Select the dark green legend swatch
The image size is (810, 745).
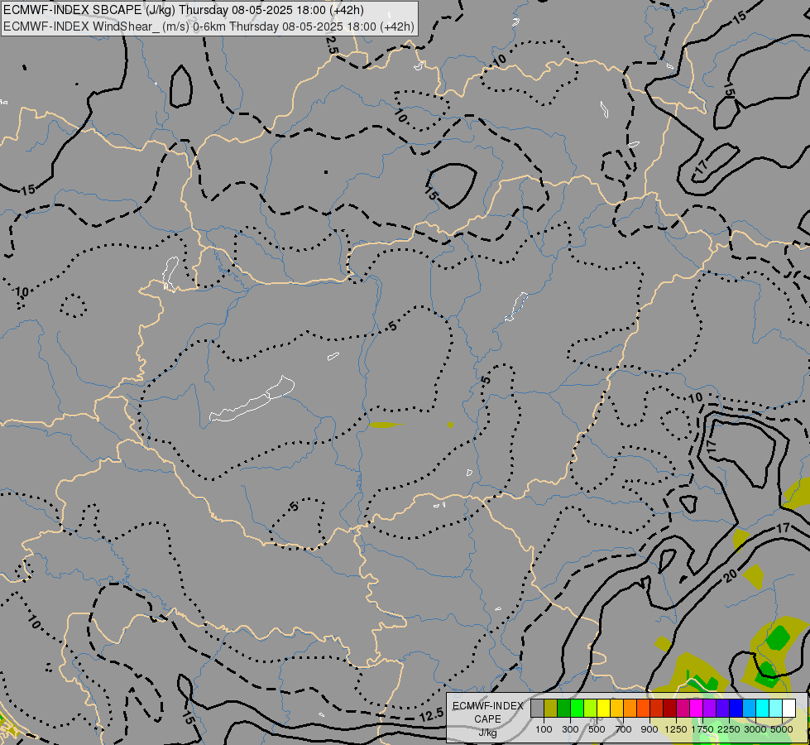564,708
